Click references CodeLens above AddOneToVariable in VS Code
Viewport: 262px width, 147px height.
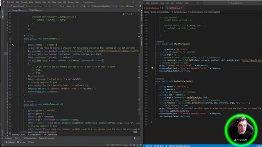[160, 79]
